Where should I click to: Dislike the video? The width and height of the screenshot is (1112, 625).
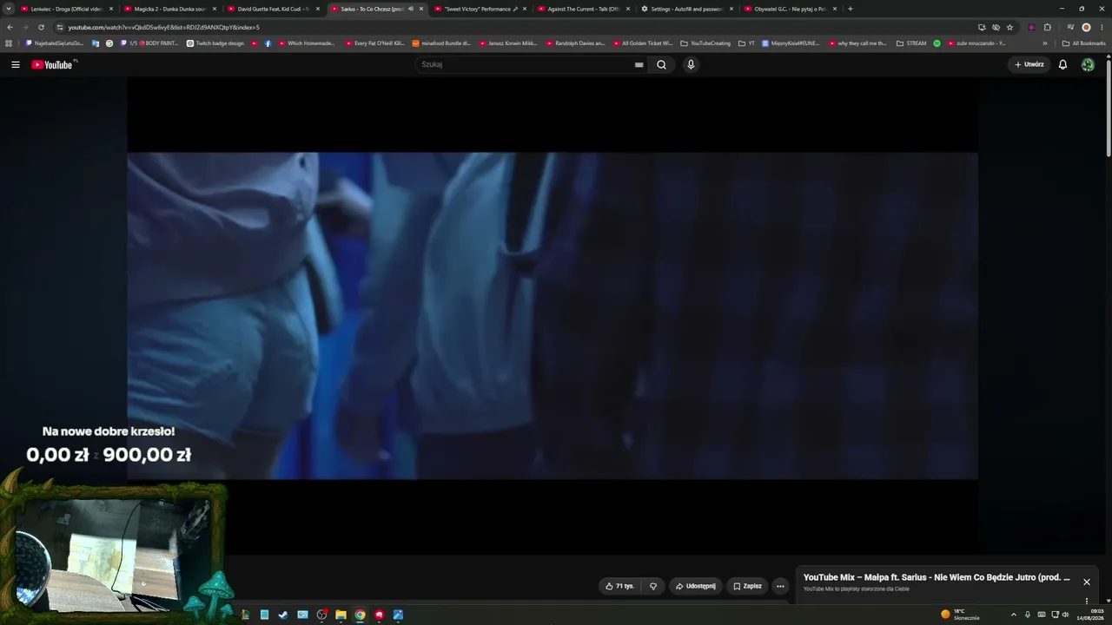[x=653, y=586]
